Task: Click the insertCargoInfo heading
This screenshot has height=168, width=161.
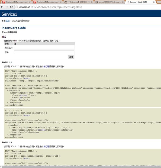Action: (x=14, y=28)
